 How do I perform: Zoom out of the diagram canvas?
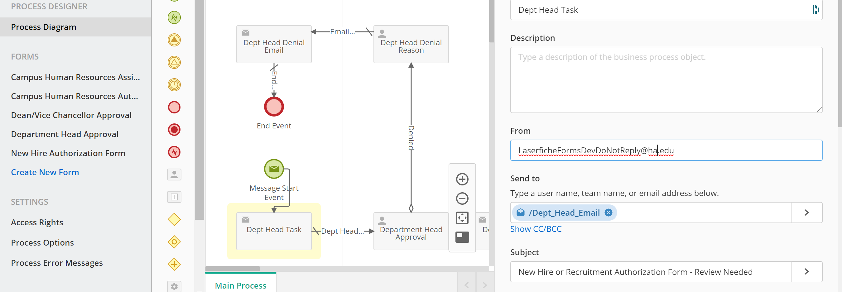(462, 198)
